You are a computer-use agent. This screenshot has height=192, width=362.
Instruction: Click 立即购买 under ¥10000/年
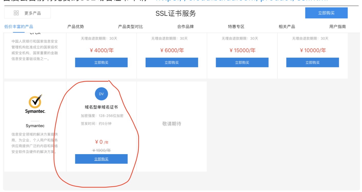coord(313,62)
